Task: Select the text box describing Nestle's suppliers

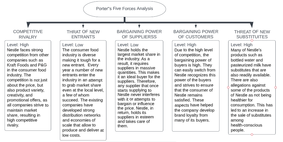Action: pos(139,86)
